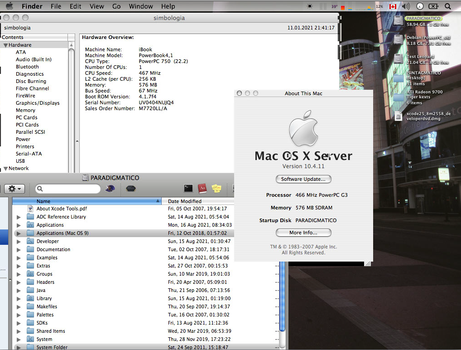The height and width of the screenshot is (350, 461).
Task: Open the View menu
Action: [97, 6]
